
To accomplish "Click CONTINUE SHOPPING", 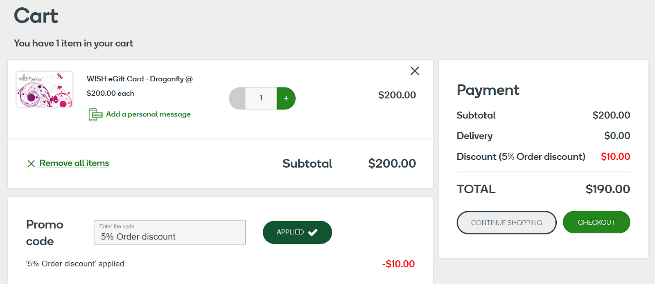I will (506, 223).
